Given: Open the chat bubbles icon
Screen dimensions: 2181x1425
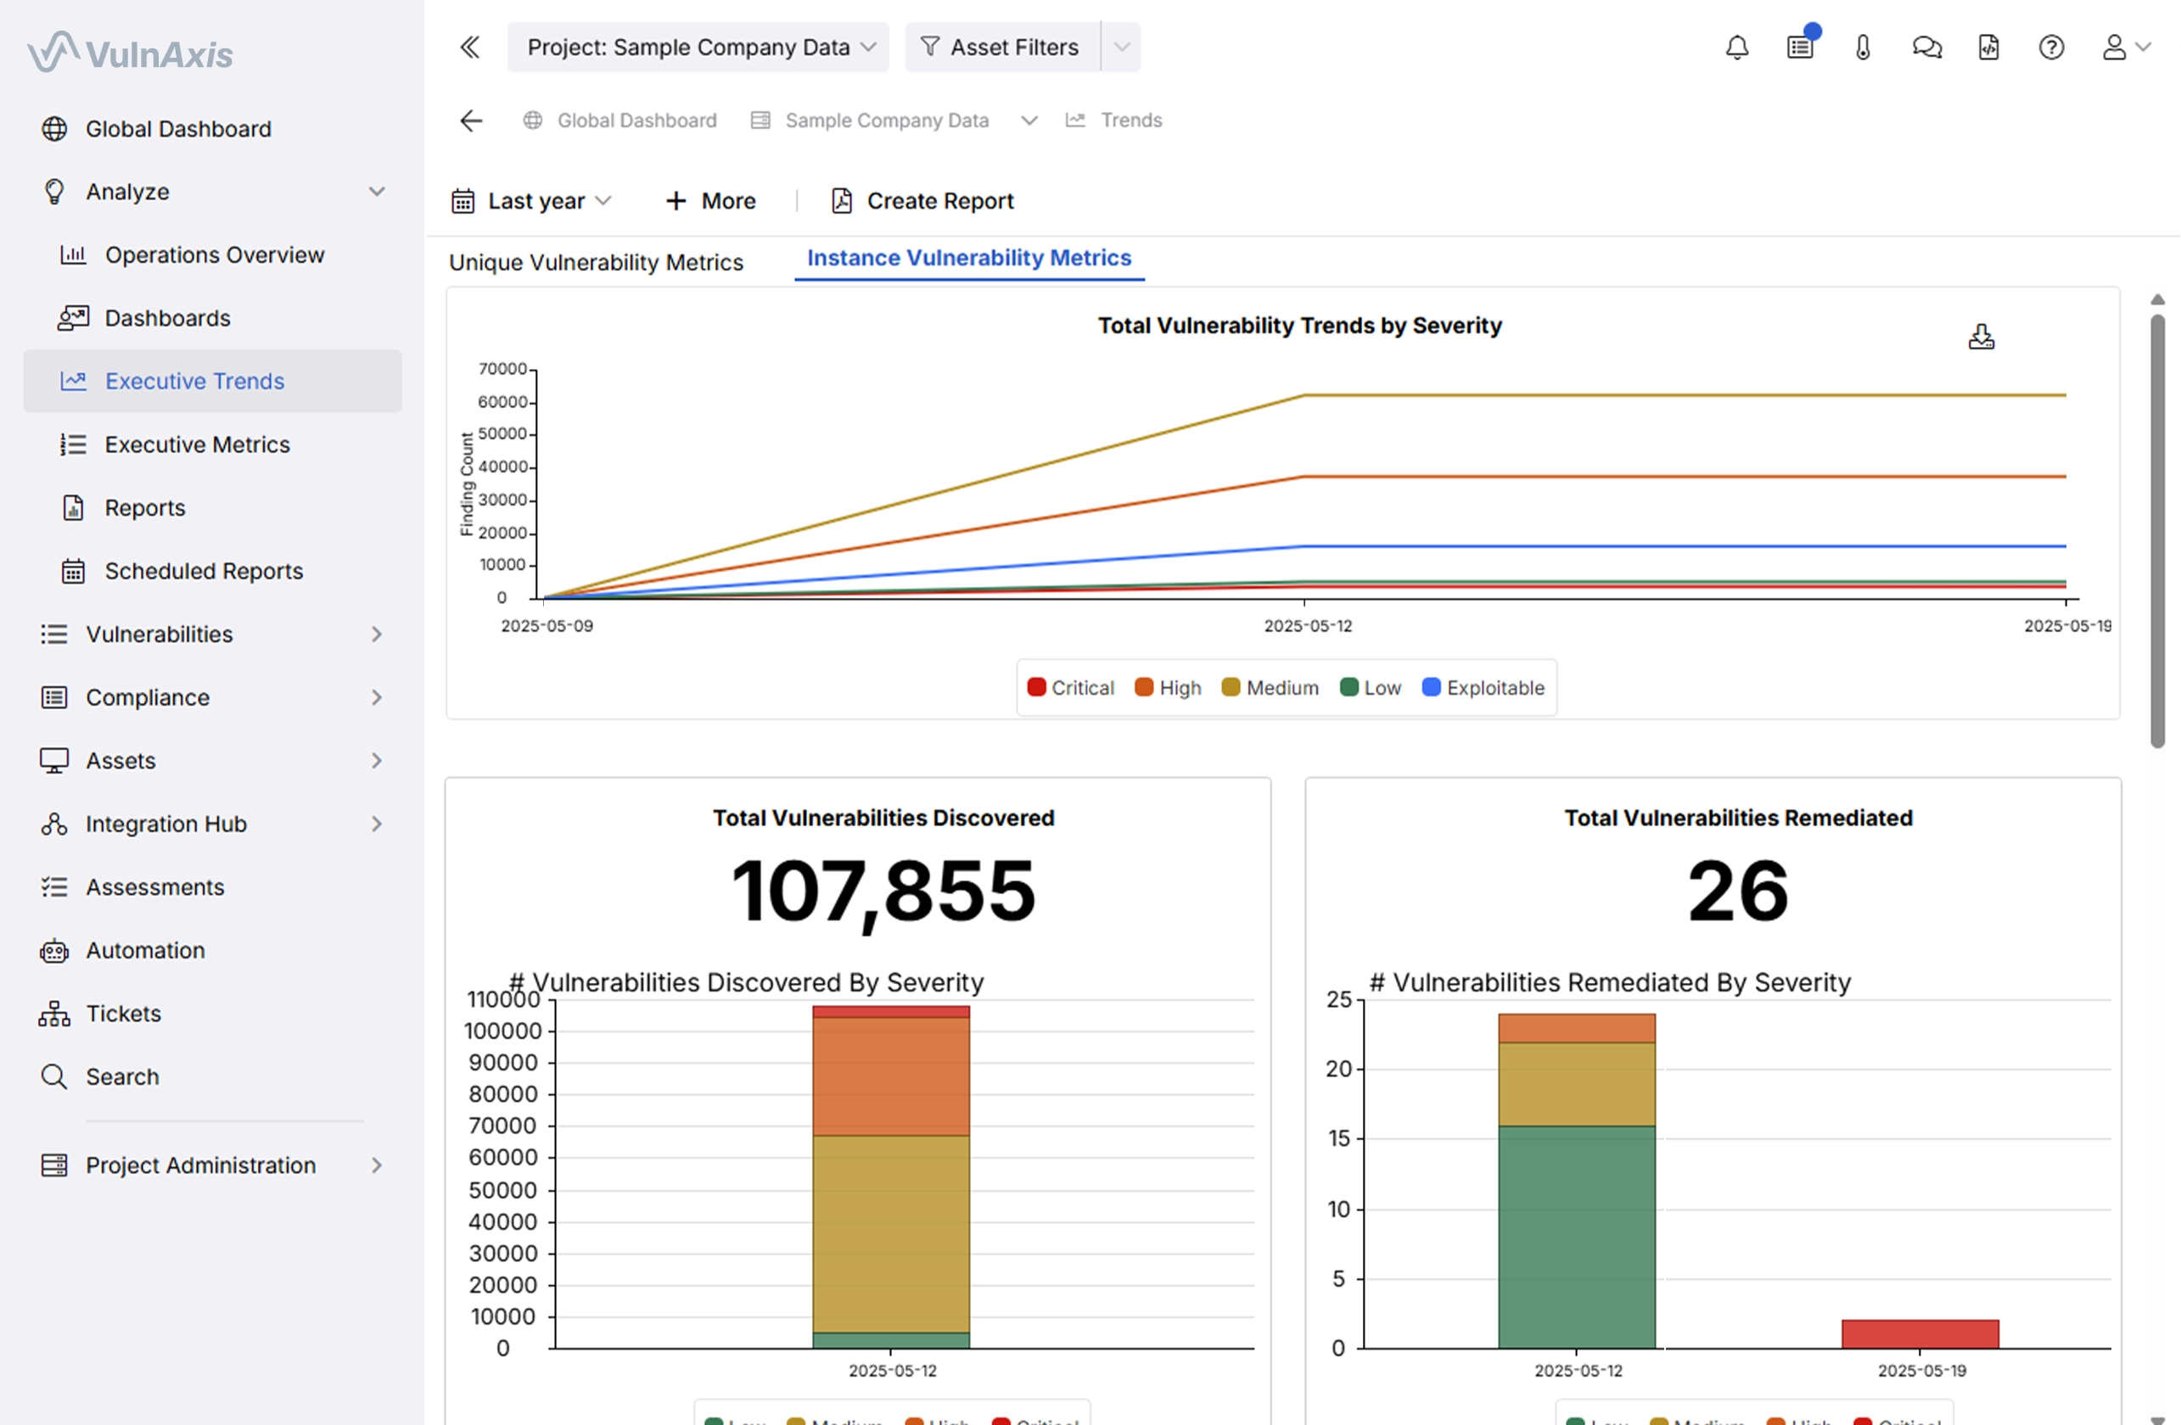Looking at the screenshot, I should [x=1926, y=47].
